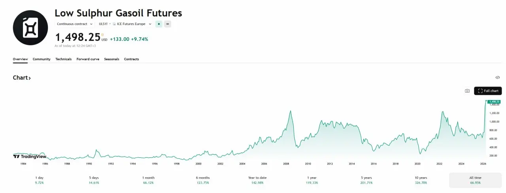Click the green market status dot
This screenshot has width=506, height=193.
click(159, 24)
